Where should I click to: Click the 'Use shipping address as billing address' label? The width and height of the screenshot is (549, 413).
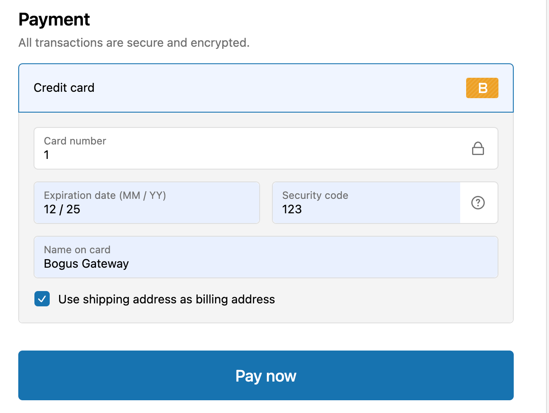tap(167, 300)
